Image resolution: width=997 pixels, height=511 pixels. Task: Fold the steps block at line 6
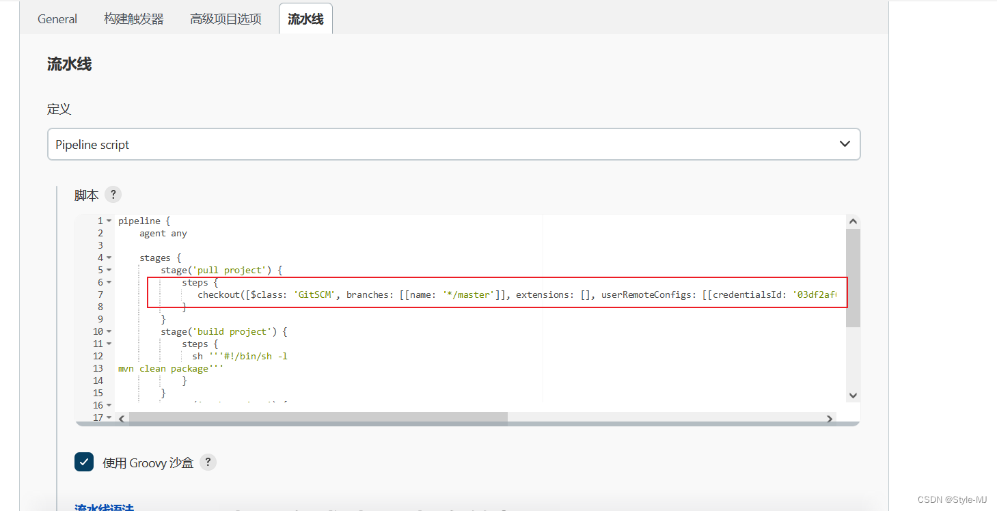pos(109,283)
